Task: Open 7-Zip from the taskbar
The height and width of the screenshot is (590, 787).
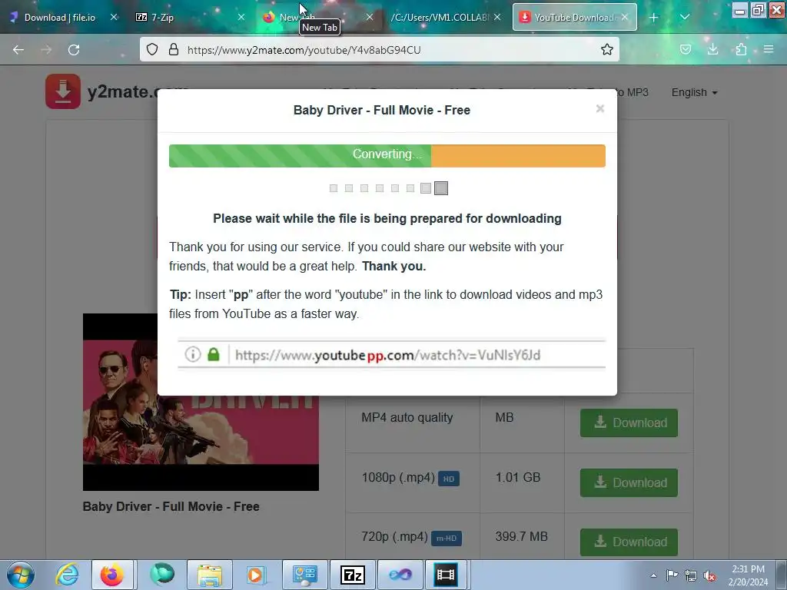Action: point(353,575)
